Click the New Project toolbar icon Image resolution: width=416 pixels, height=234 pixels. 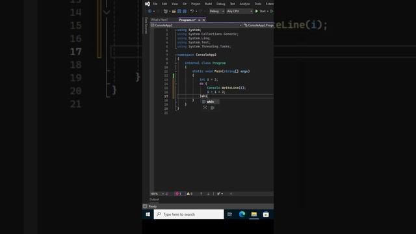pyautogui.click(x=166, y=11)
